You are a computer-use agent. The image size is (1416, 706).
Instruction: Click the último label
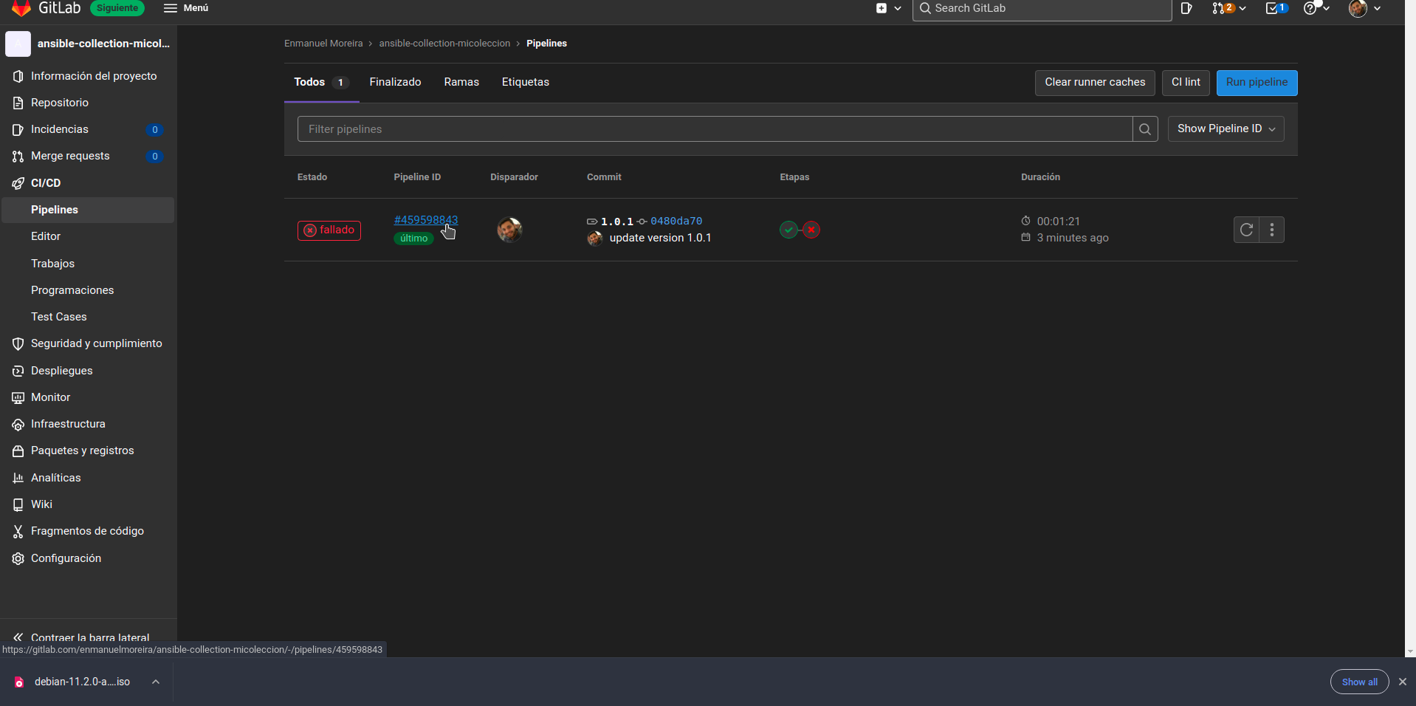[x=413, y=239]
